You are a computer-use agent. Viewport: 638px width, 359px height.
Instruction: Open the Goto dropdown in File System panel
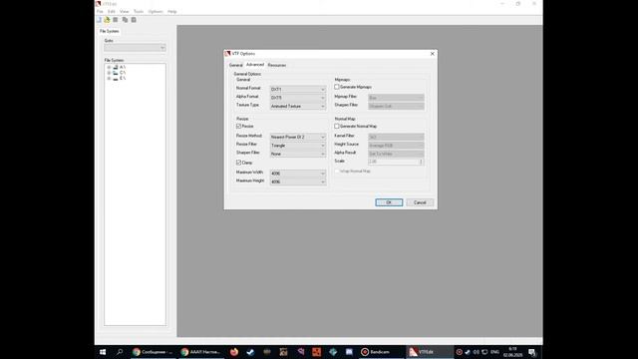pyautogui.click(x=135, y=48)
